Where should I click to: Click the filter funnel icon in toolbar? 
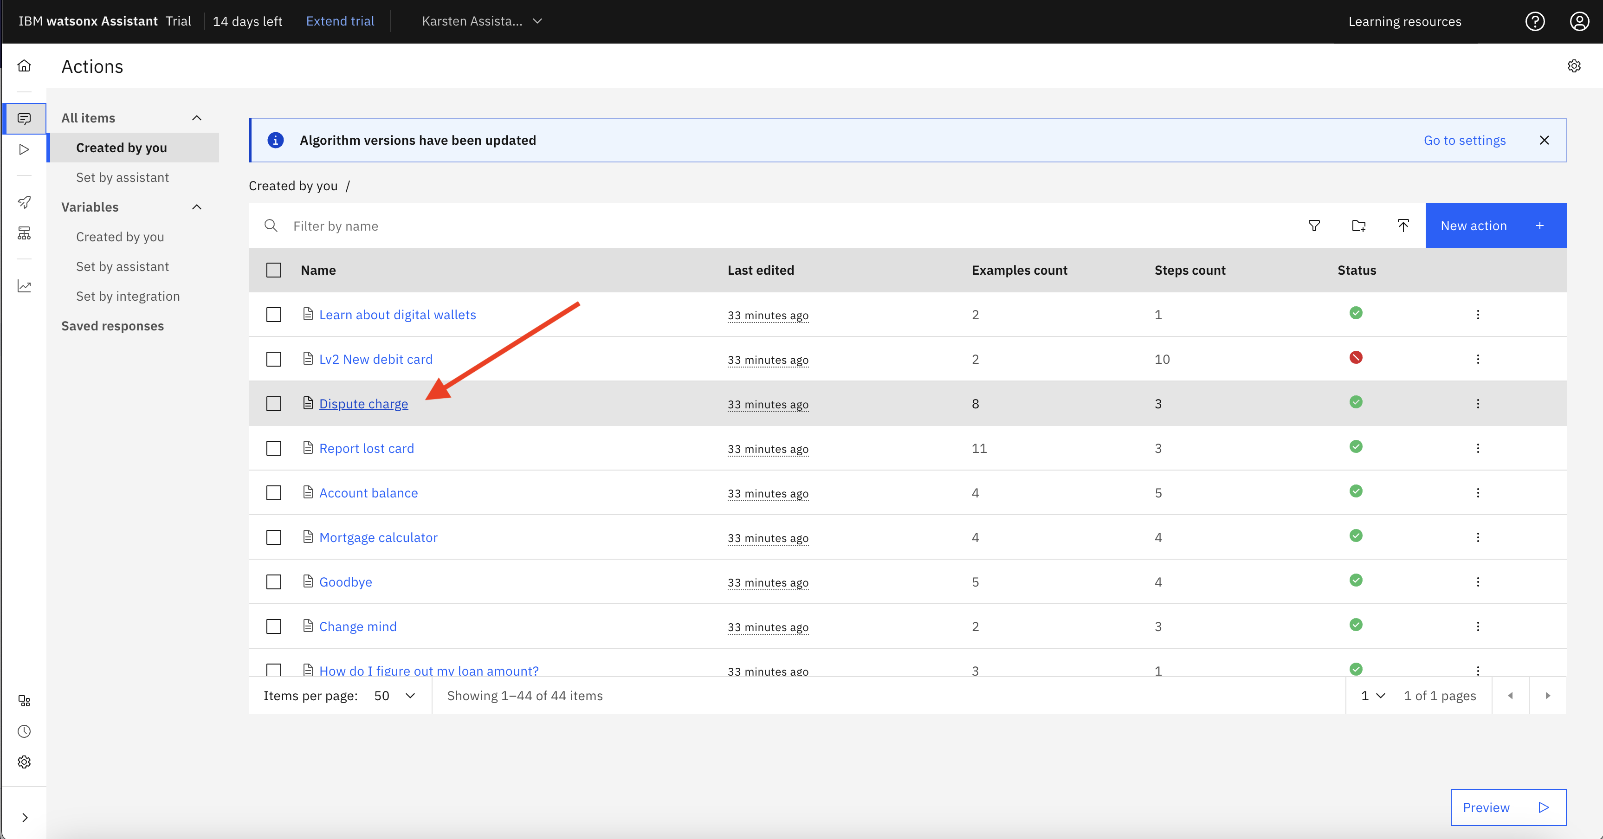1314,226
